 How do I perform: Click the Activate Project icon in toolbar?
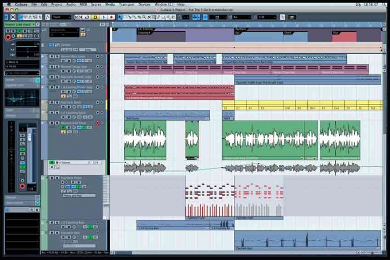(x=6, y=17)
